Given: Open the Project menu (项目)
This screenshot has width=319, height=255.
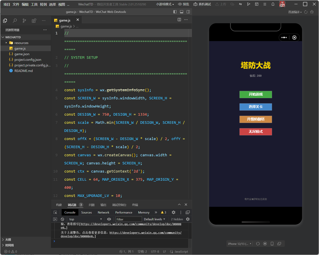Looking at the screenshot, I should point(7,4).
